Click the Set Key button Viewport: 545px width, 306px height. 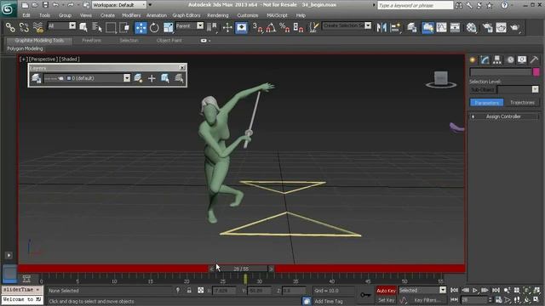coord(386,300)
